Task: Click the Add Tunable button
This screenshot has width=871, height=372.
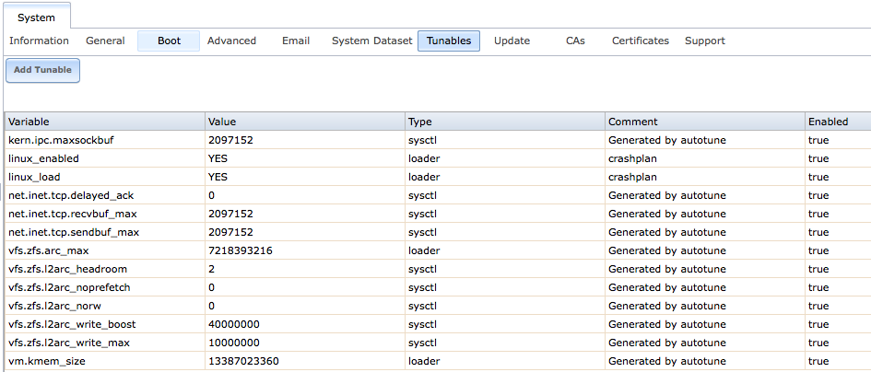Action: pos(42,70)
